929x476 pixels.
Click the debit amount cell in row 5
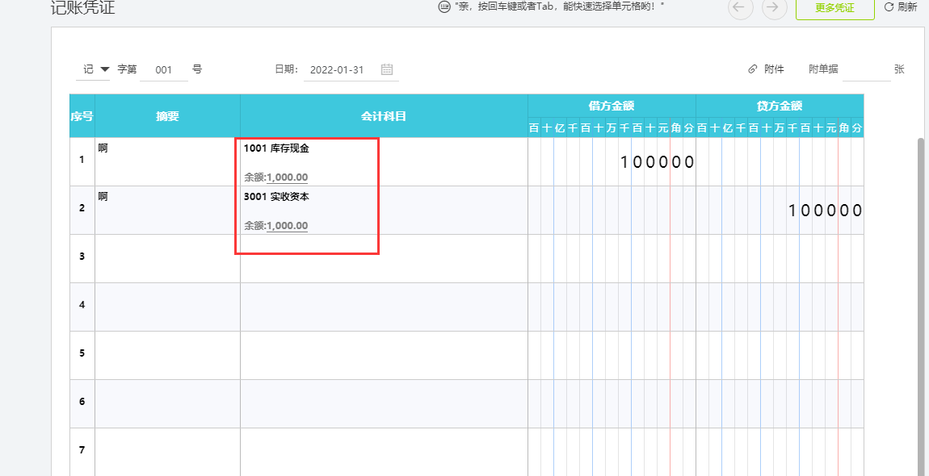tap(612, 356)
